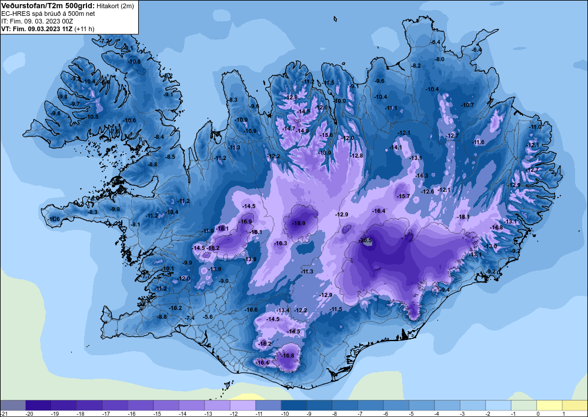The width and height of the screenshot is (588, 417).
Task: Click the -11.0 temperature label
Action: click(x=535, y=127)
